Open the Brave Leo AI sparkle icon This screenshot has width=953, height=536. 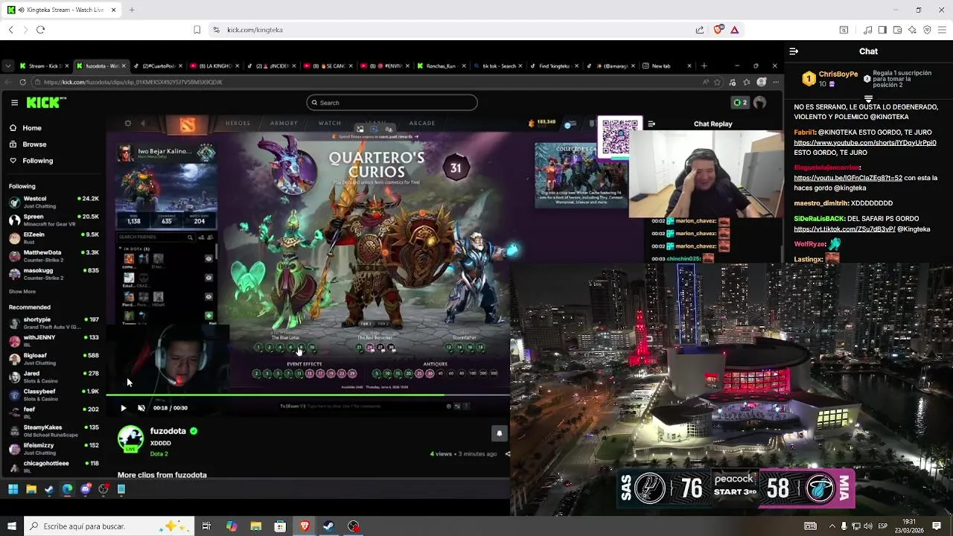pyautogui.click(x=912, y=30)
